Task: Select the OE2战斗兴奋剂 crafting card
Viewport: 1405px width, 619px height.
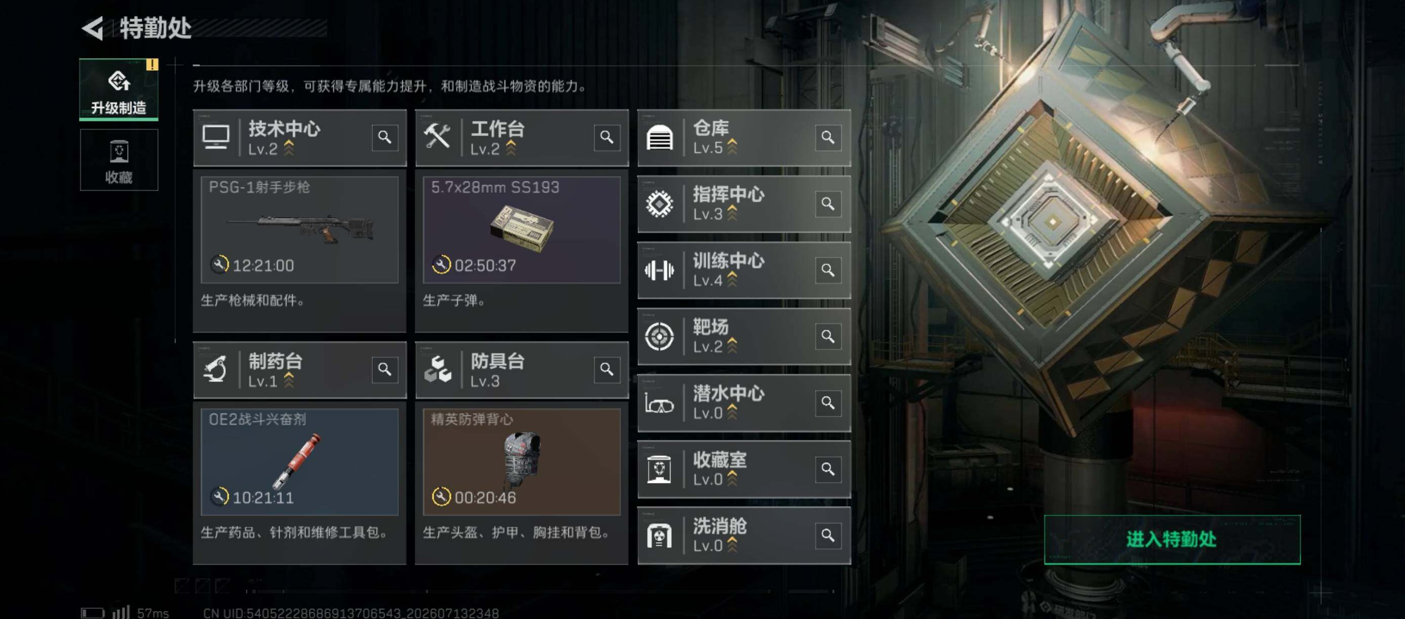Action: [300, 462]
